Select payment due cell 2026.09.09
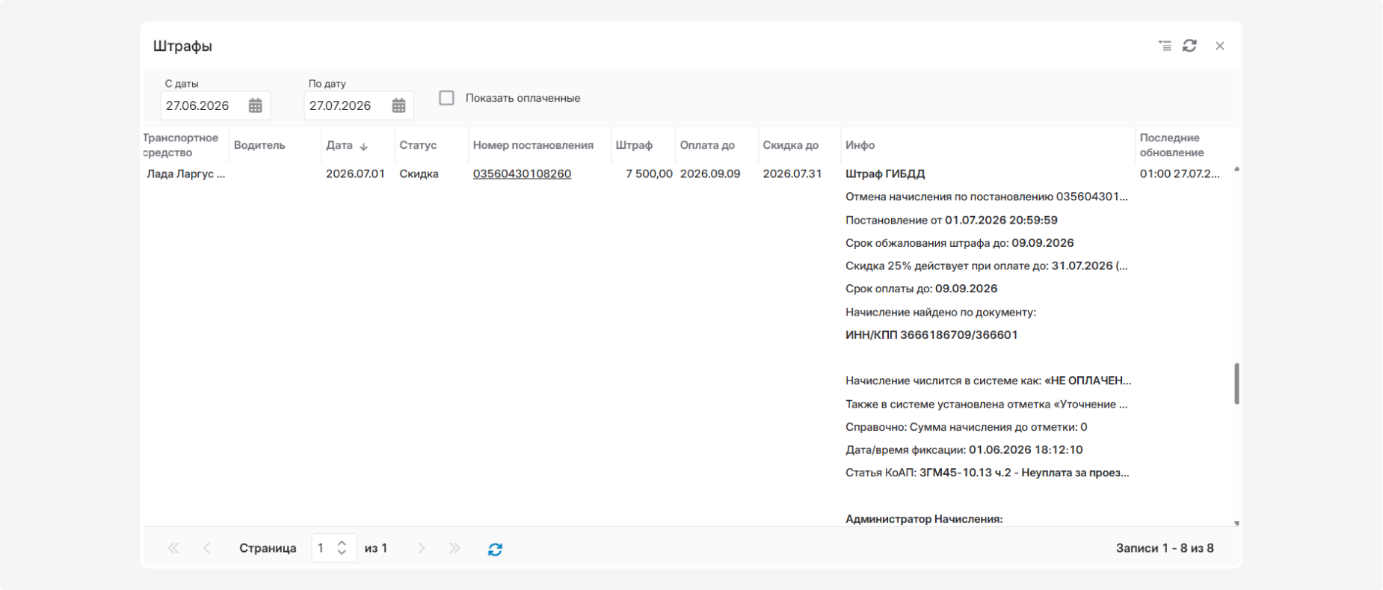The width and height of the screenshot is (1383, 590). coord(710,173)
